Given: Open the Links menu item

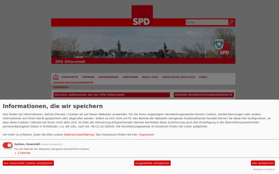Looking at the screenshot, I should pyautogui.click(x=203, y=77).
